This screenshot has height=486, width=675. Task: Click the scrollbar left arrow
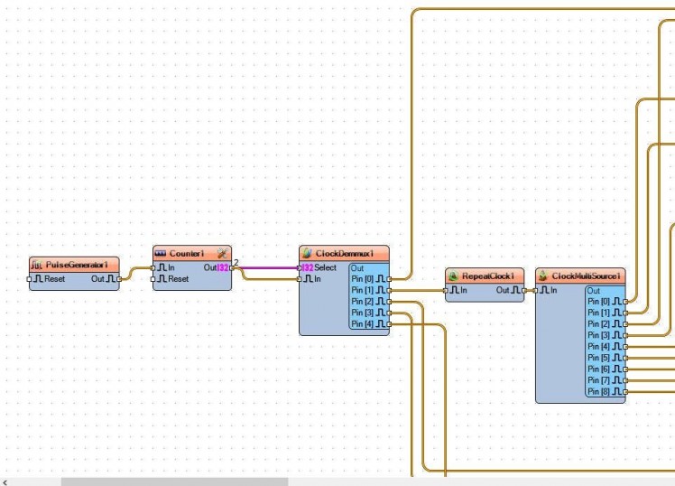(5, 481)
